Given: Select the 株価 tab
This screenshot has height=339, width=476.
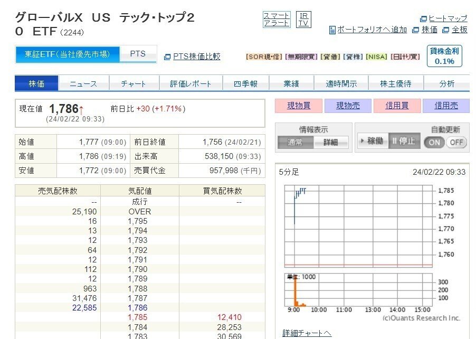Looking at the screenshot, I should tap(36, 83).
